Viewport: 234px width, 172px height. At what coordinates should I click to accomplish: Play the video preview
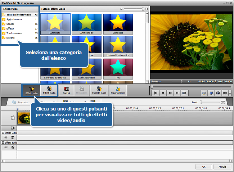156,93
